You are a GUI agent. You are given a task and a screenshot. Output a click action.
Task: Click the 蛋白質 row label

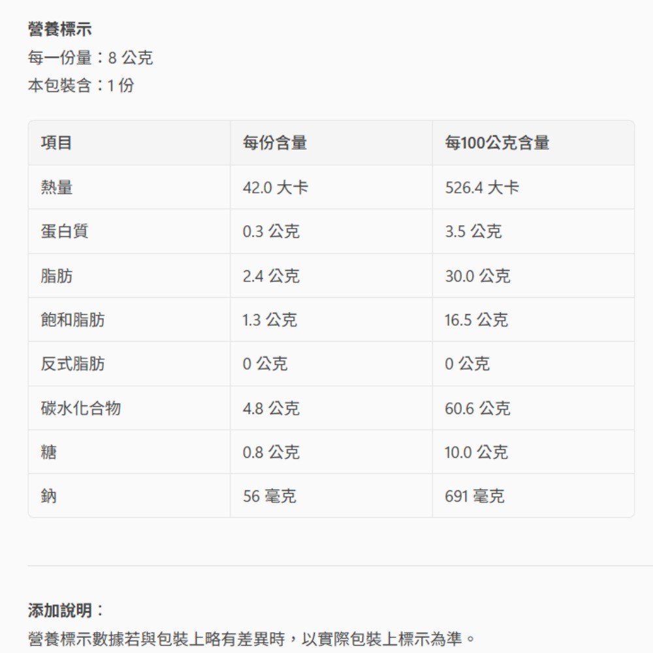[x=65, y=231]
